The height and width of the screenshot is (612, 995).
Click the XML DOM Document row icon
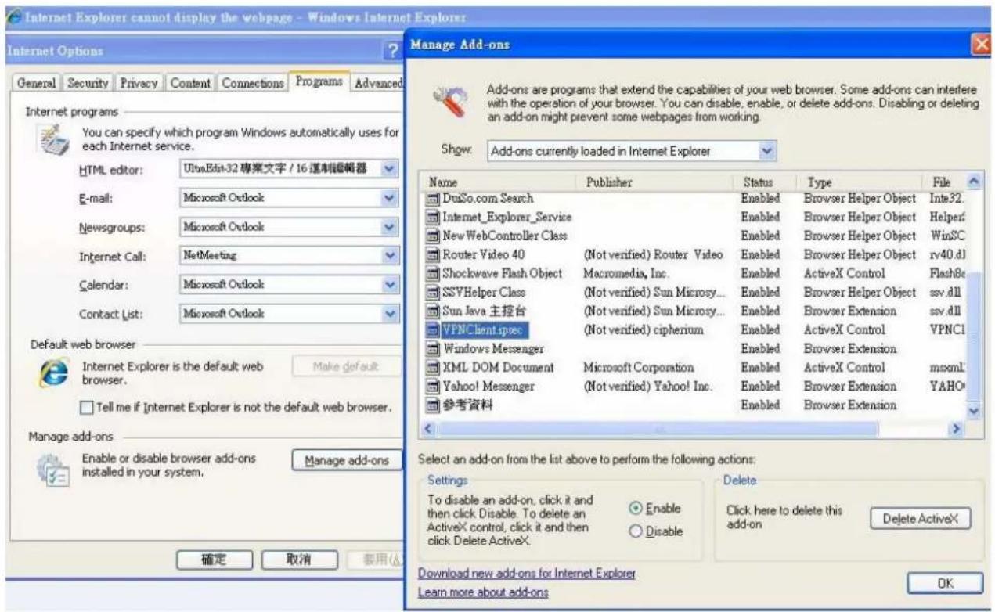coord(433,367)
